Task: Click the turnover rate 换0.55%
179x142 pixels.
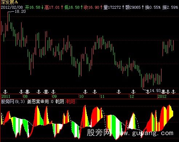Action: click(x=153, y=7)
